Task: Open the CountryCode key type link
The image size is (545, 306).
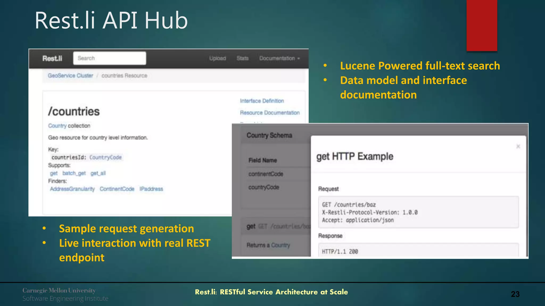Action: 105,157
